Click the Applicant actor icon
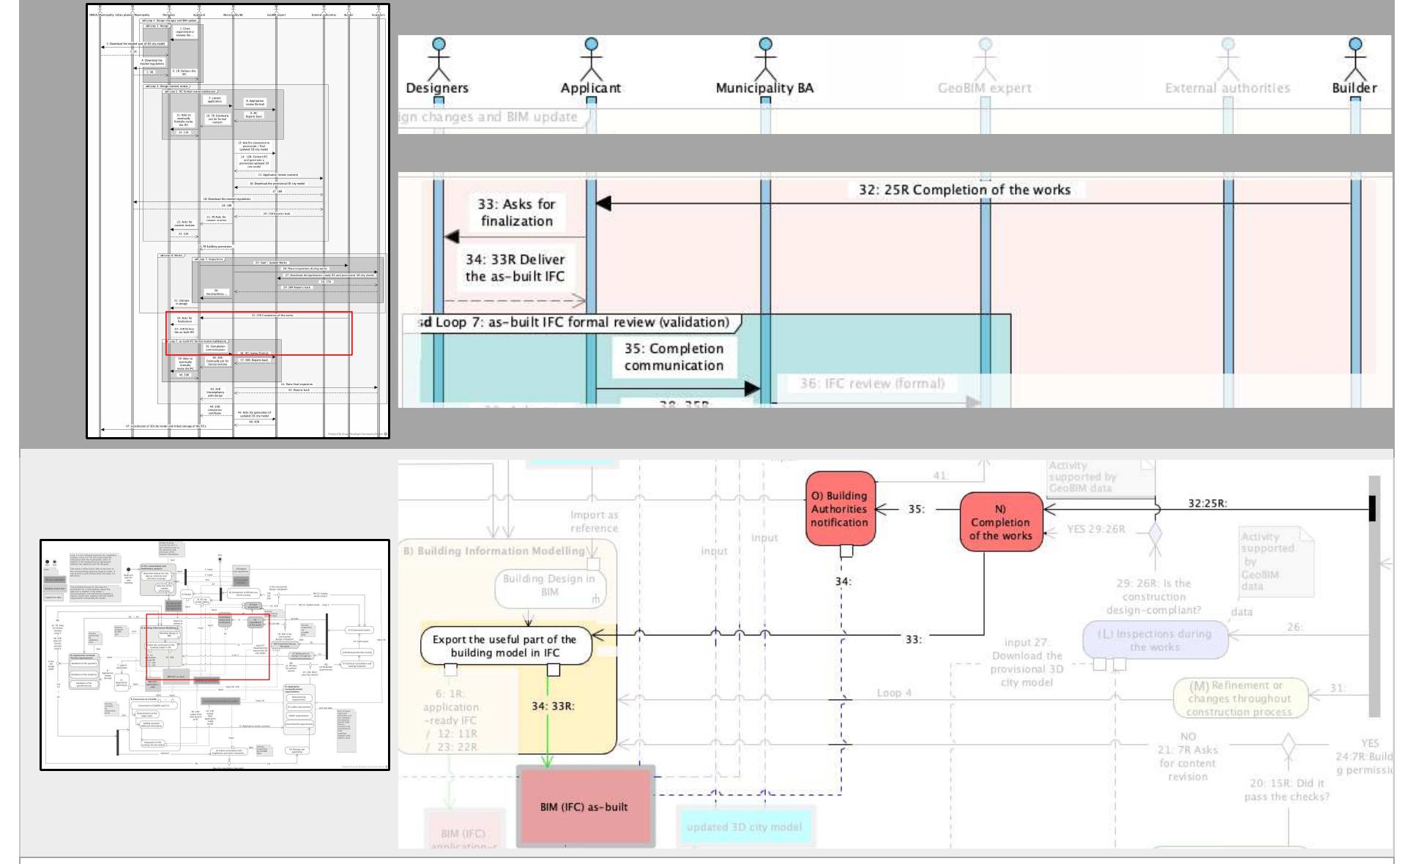This screenshot has width=1405, height=864. (x=591, y=59)
